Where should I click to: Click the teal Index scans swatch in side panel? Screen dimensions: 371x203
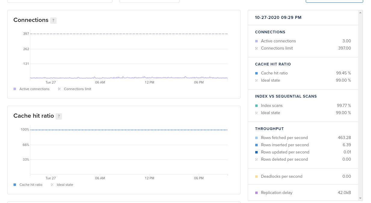click(256, 106)
